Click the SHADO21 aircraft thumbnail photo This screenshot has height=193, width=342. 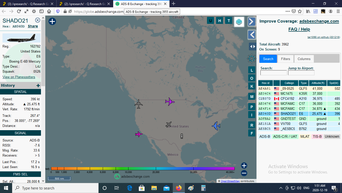tap(21, 38)
